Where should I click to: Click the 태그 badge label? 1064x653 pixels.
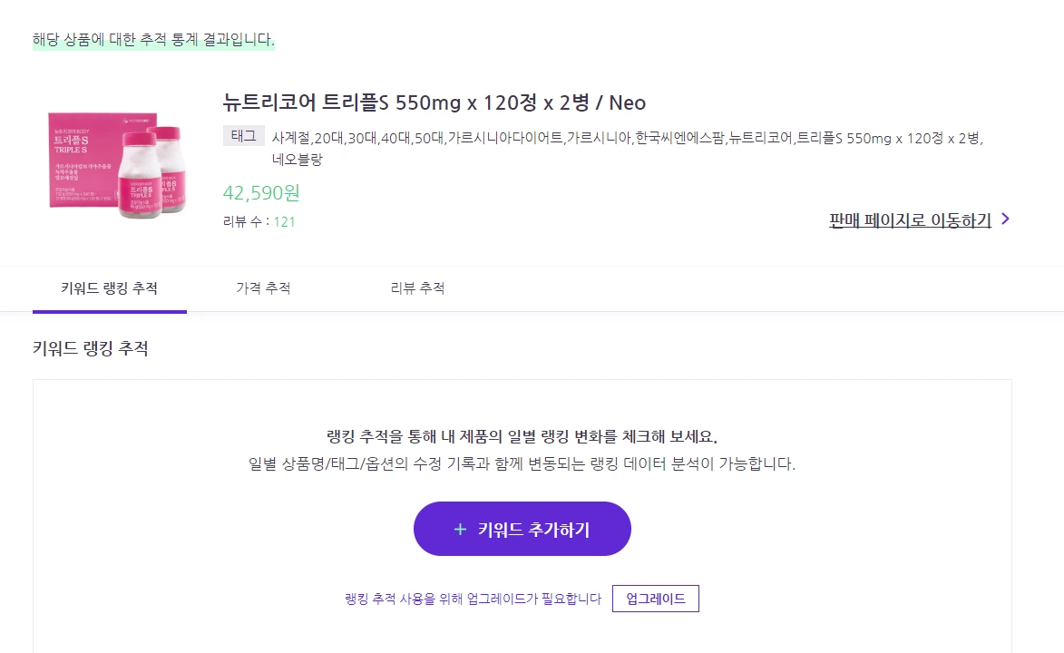click(x=243, y=134)
